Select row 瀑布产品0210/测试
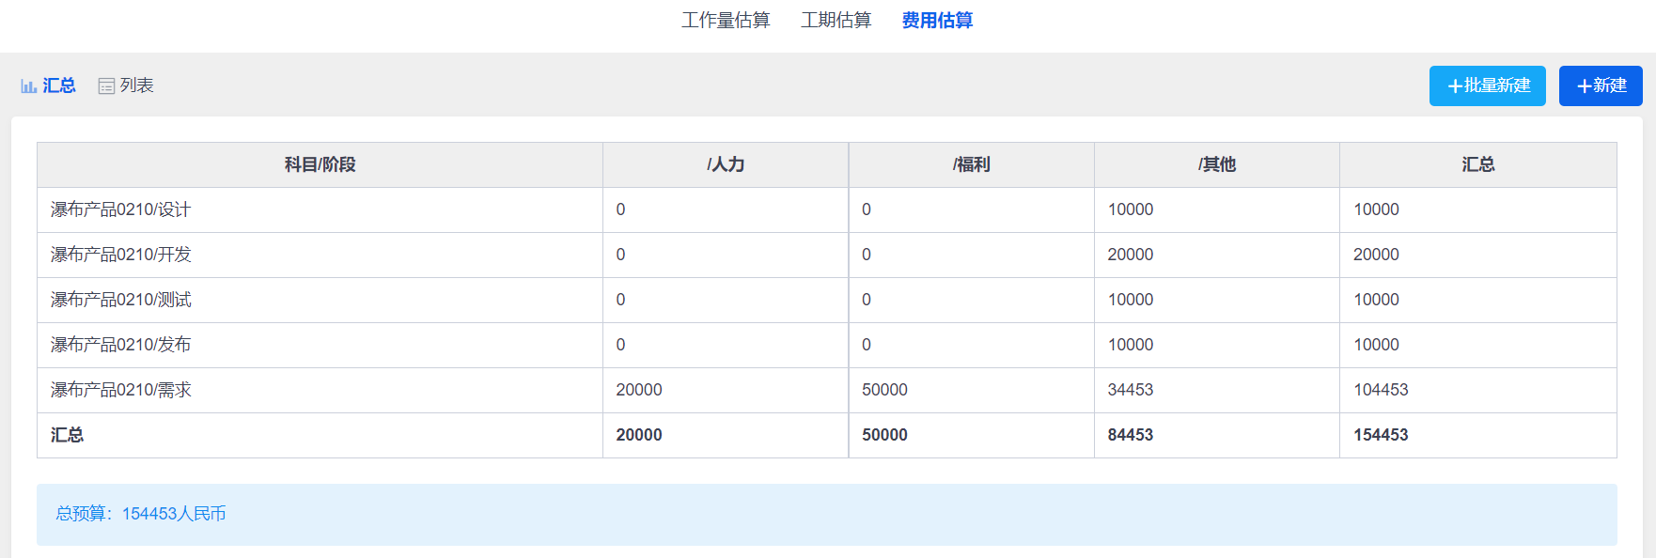Image resolution: width=1656 pixels, height=558 pixels. coord(827,300)
